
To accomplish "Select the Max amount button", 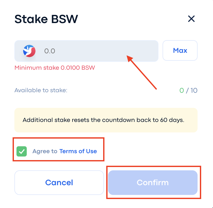I will pos(180,50).
